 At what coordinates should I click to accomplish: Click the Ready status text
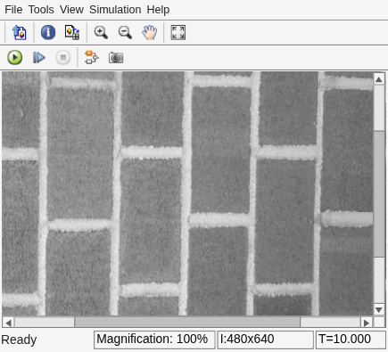(x=19, y=340)
